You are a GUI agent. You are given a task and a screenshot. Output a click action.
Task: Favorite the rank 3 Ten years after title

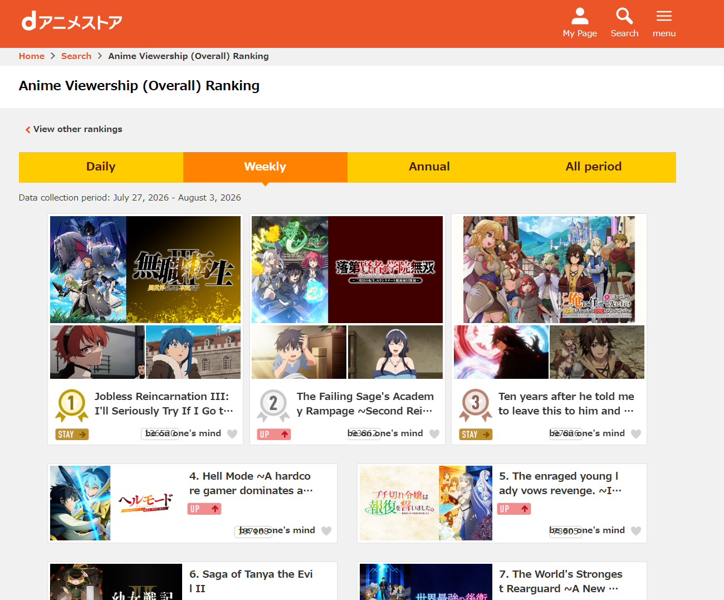pyautogui.click(x=636, y=434)
